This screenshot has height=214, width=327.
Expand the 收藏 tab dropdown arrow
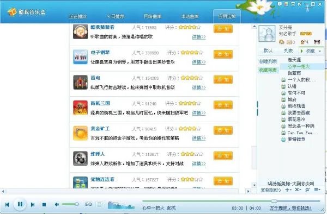[x=320, y=51]
